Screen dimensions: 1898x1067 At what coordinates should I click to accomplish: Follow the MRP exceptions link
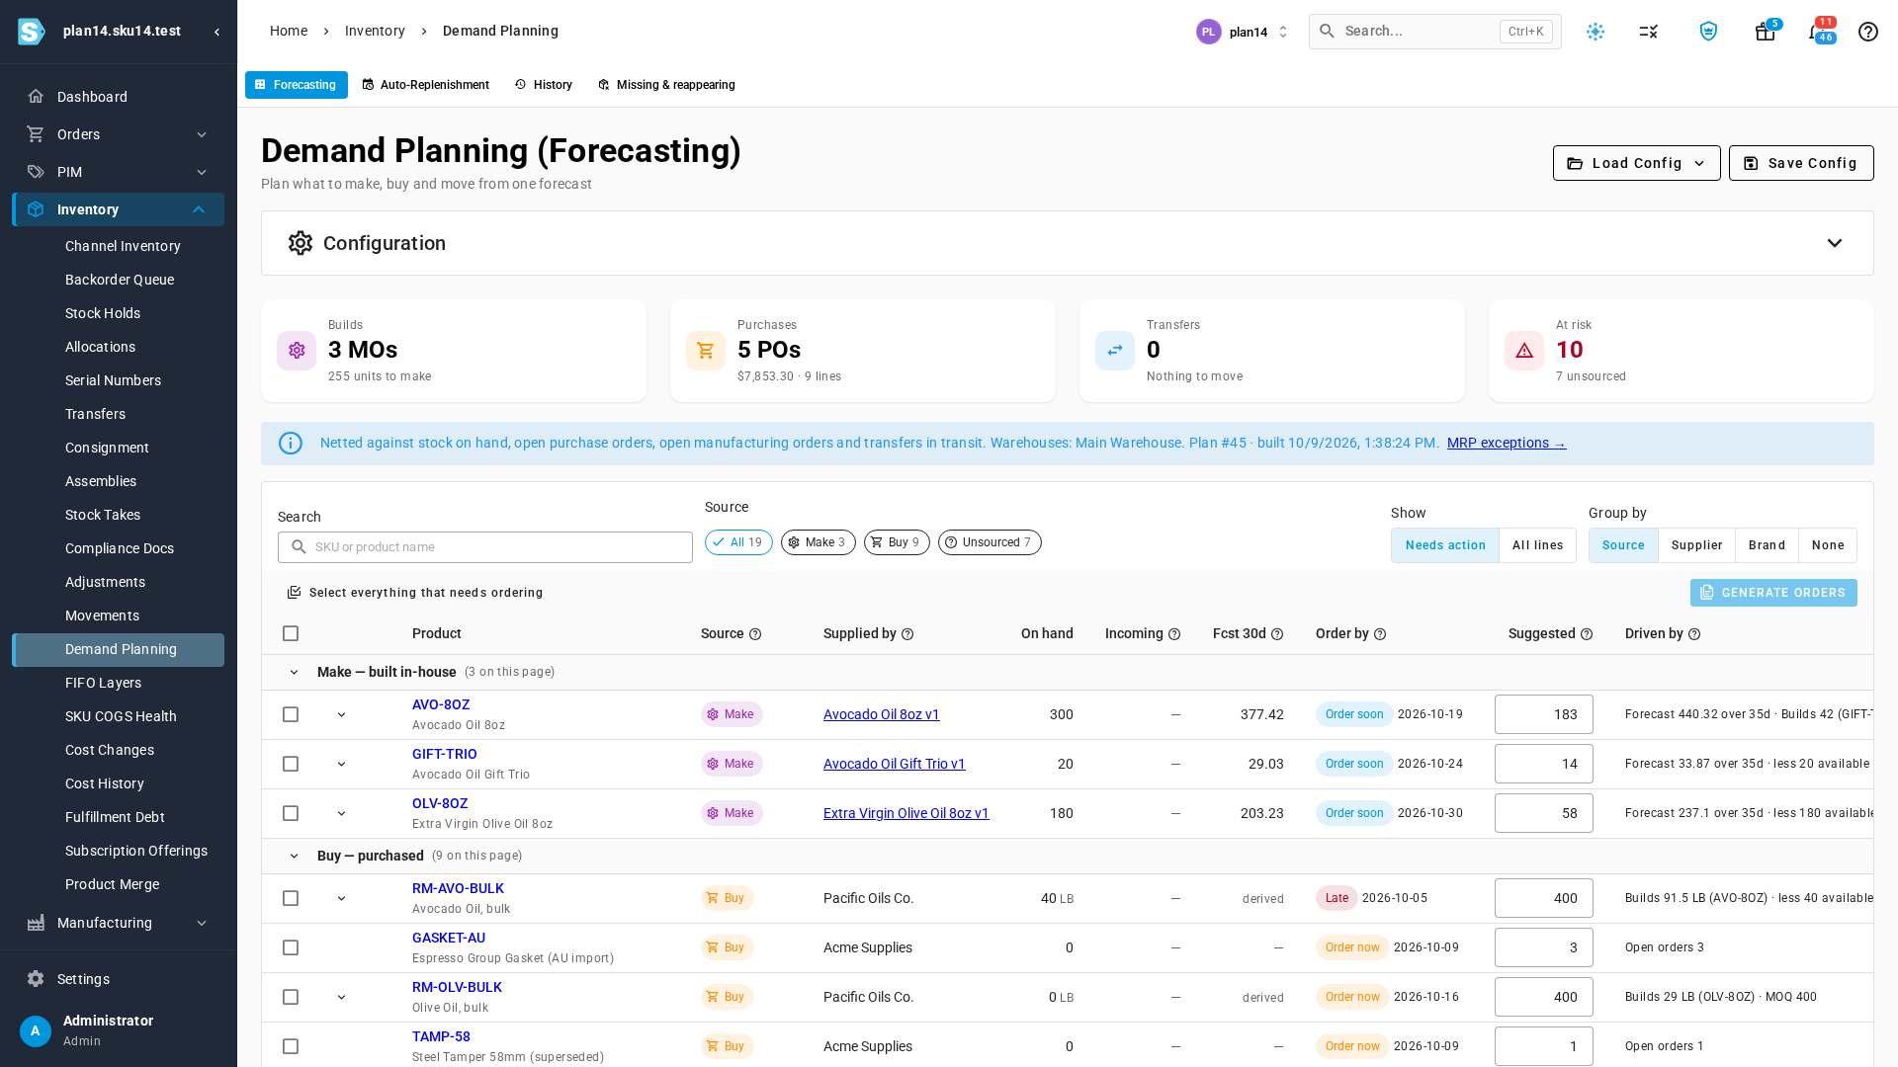point(1507,443)
